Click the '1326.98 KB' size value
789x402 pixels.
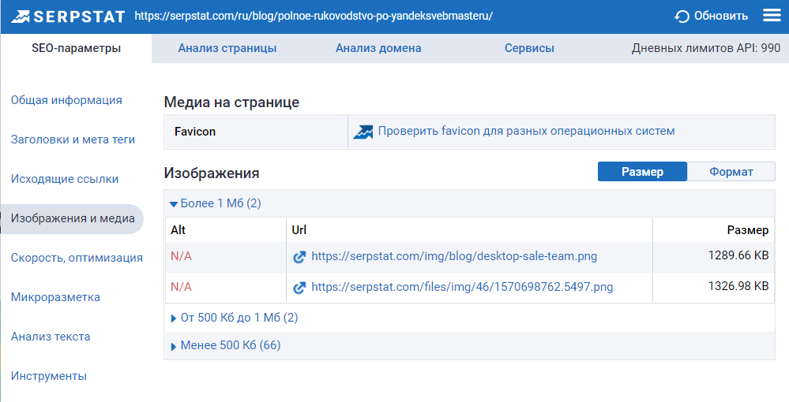tap(738, 286)
